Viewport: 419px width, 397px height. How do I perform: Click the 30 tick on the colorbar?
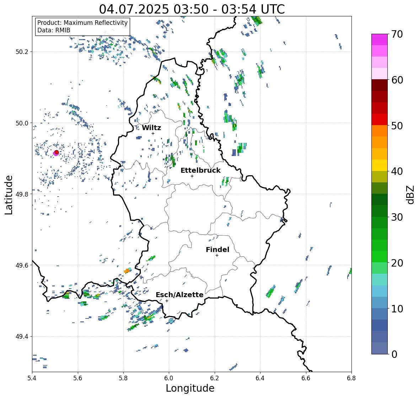[397, 217]
